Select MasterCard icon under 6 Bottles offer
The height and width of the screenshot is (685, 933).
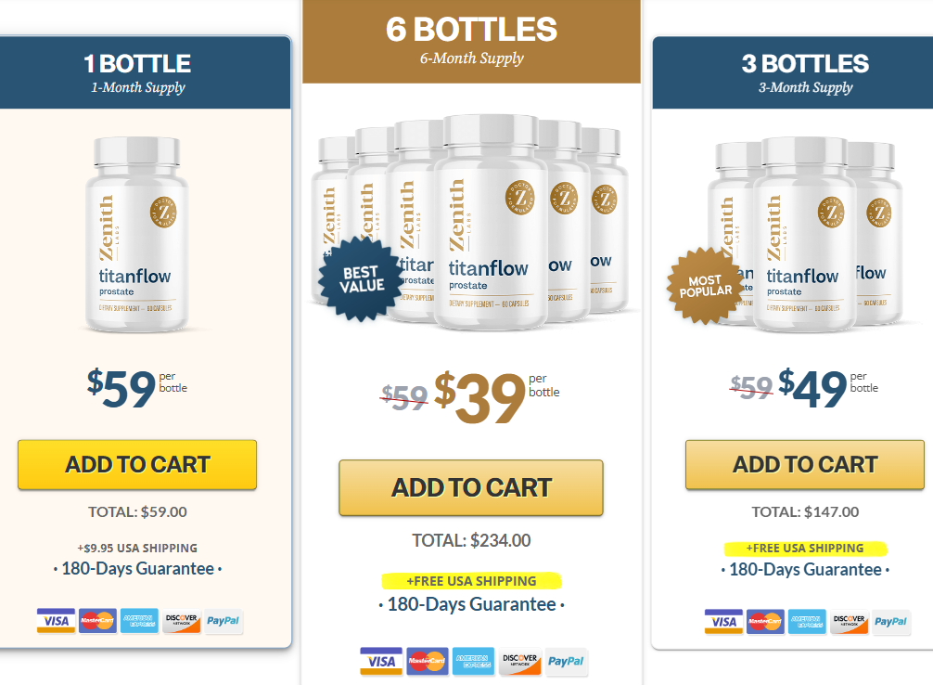click(x=428, y=661)
